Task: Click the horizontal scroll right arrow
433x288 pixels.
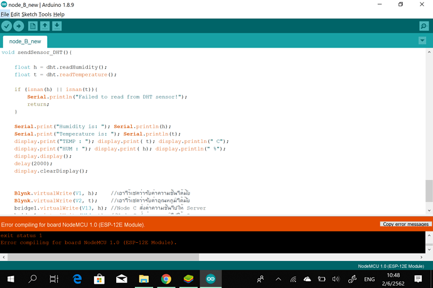Action: pos(422,257)
